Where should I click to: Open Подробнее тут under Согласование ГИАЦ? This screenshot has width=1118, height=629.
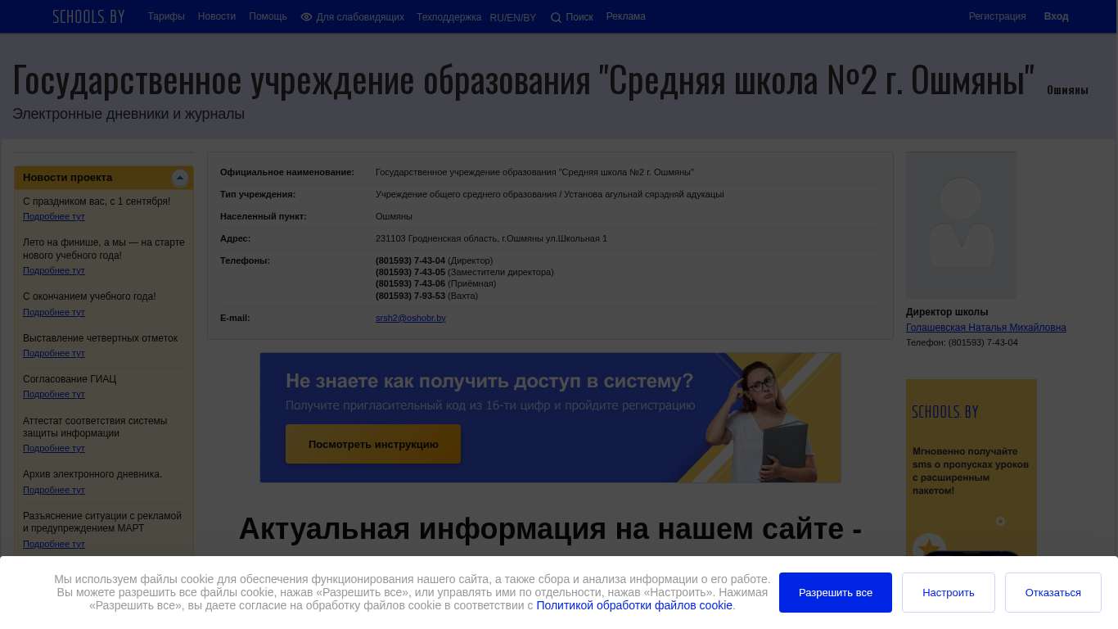(x=54, y=394)
